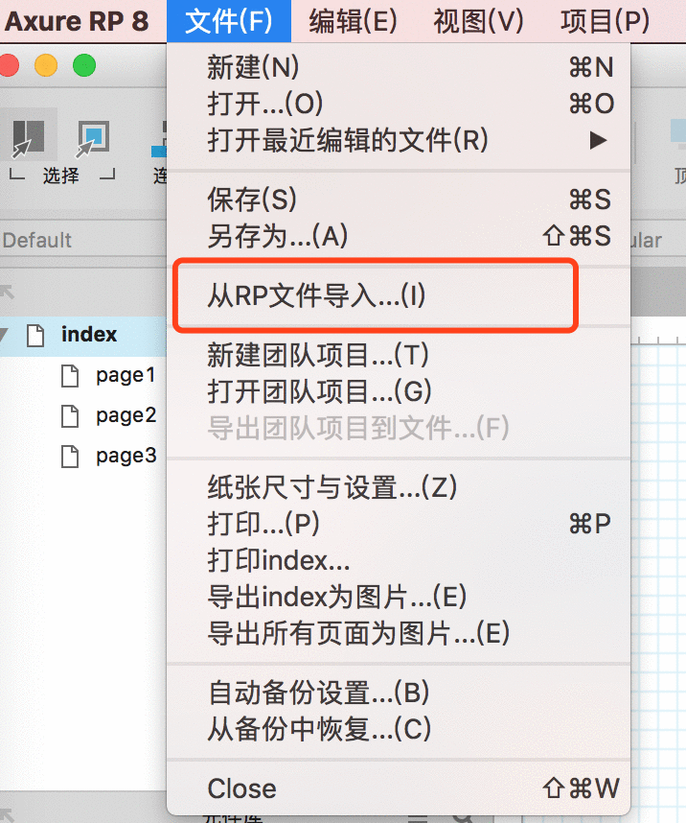Collapse the index page tree

coord(4,335)
